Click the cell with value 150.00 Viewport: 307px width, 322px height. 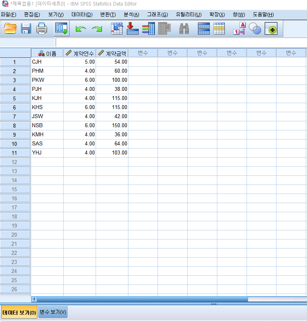tap(112, 125)
